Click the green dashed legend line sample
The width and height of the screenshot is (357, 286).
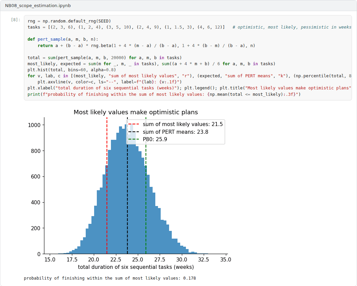coord(134,139)
